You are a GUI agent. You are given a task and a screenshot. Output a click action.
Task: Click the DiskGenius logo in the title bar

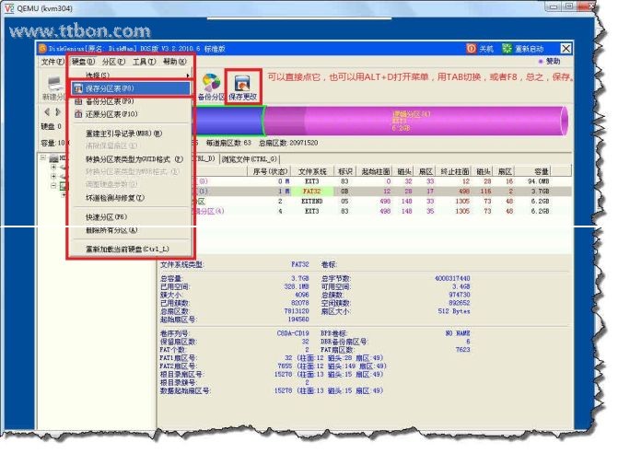(42, 49)
